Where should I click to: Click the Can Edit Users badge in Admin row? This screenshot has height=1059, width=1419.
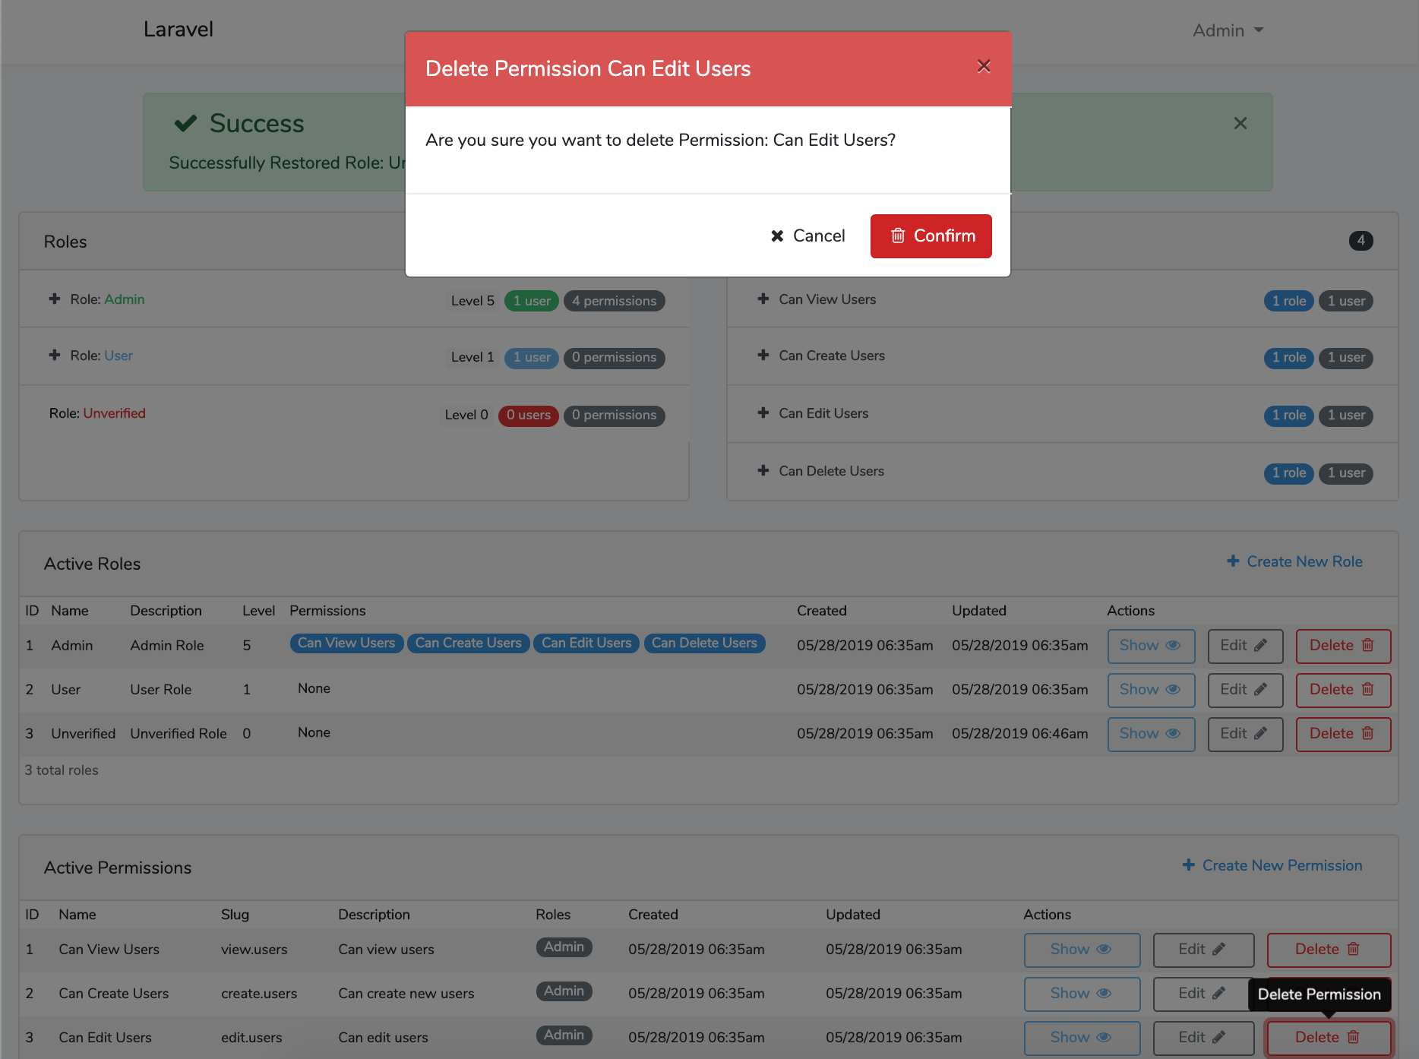[586, 643]
